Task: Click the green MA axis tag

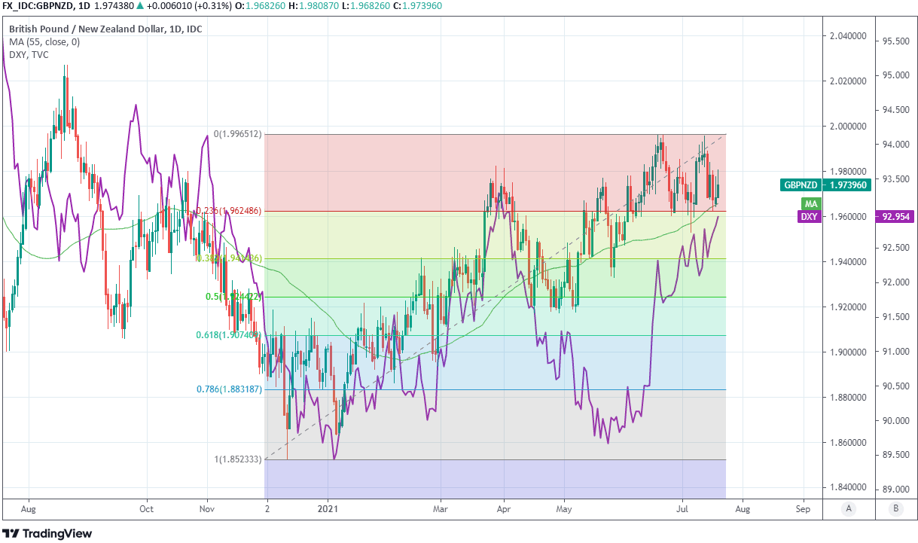Action: 810,204
